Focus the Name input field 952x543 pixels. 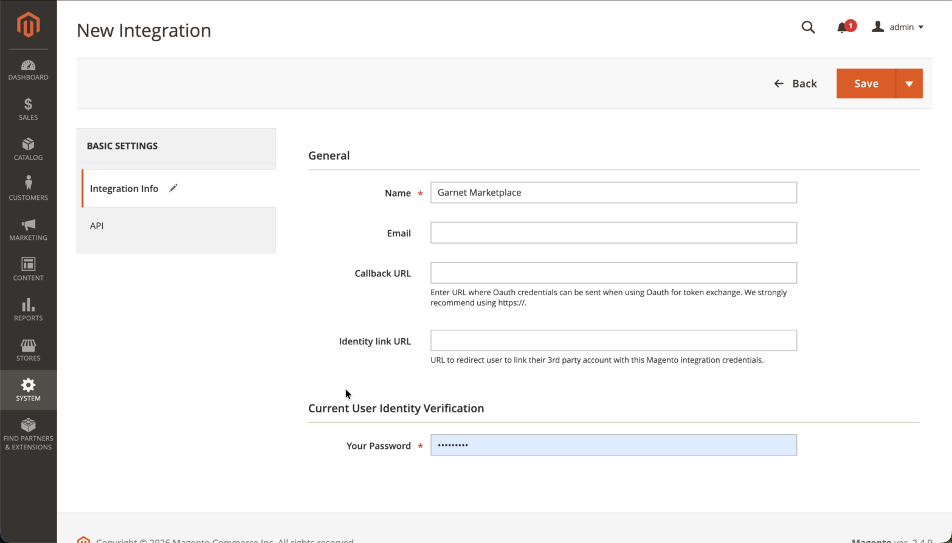pyautogui.click(x=613, y=193)
